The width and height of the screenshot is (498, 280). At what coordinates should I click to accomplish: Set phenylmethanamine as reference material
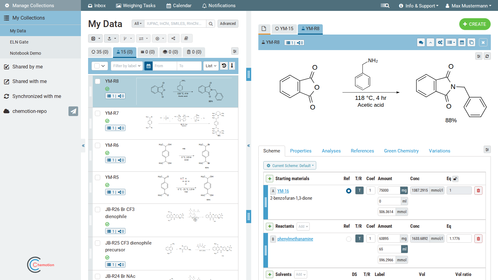(x=349, y=239)
